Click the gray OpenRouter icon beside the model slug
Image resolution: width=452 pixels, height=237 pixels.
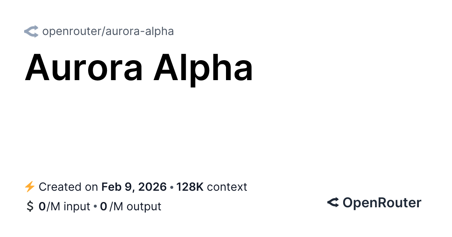tap(31, 31)
